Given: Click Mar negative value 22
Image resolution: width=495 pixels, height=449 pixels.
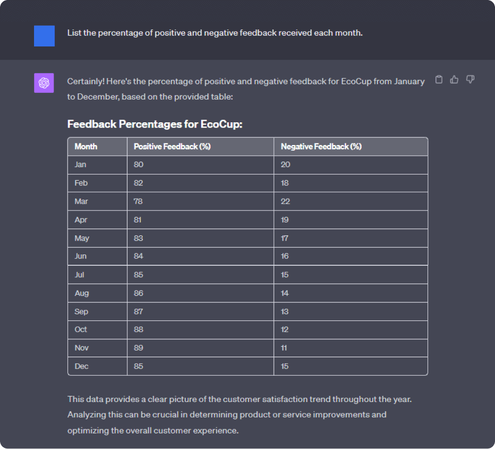Looking at the screenshot, I should tap(285, 201).
